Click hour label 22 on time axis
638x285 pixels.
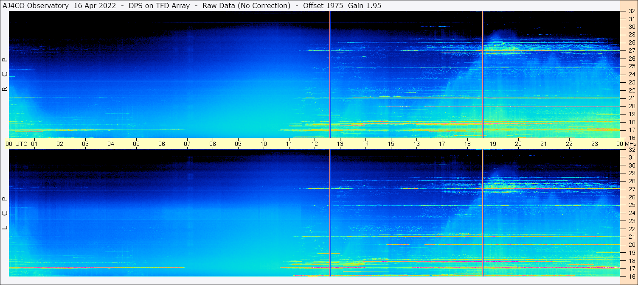569,144
